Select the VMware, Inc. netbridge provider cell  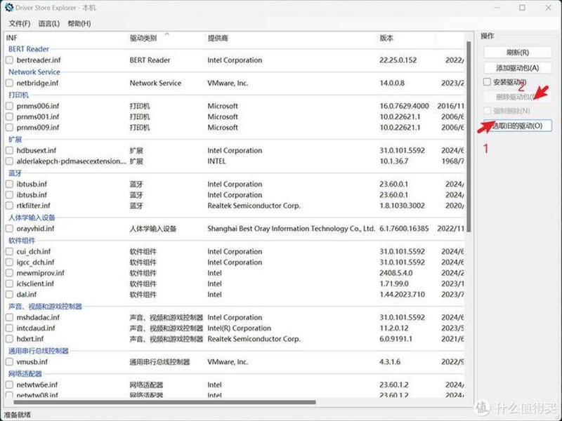[x=228, y=83]
